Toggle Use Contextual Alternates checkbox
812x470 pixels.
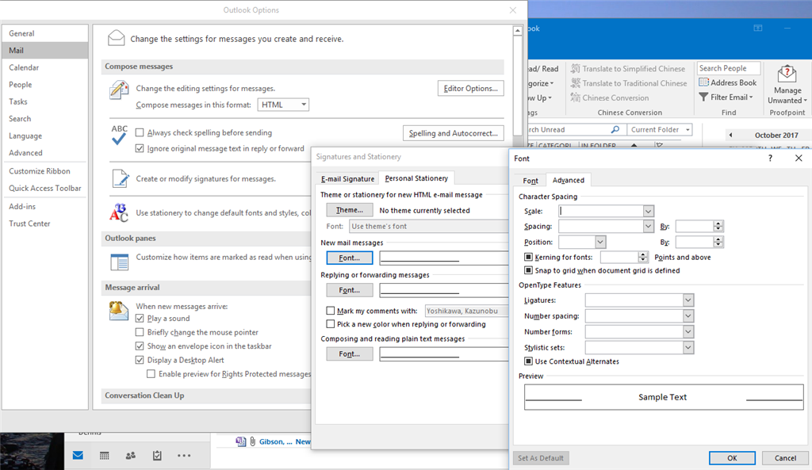click(x=528, y=361)
